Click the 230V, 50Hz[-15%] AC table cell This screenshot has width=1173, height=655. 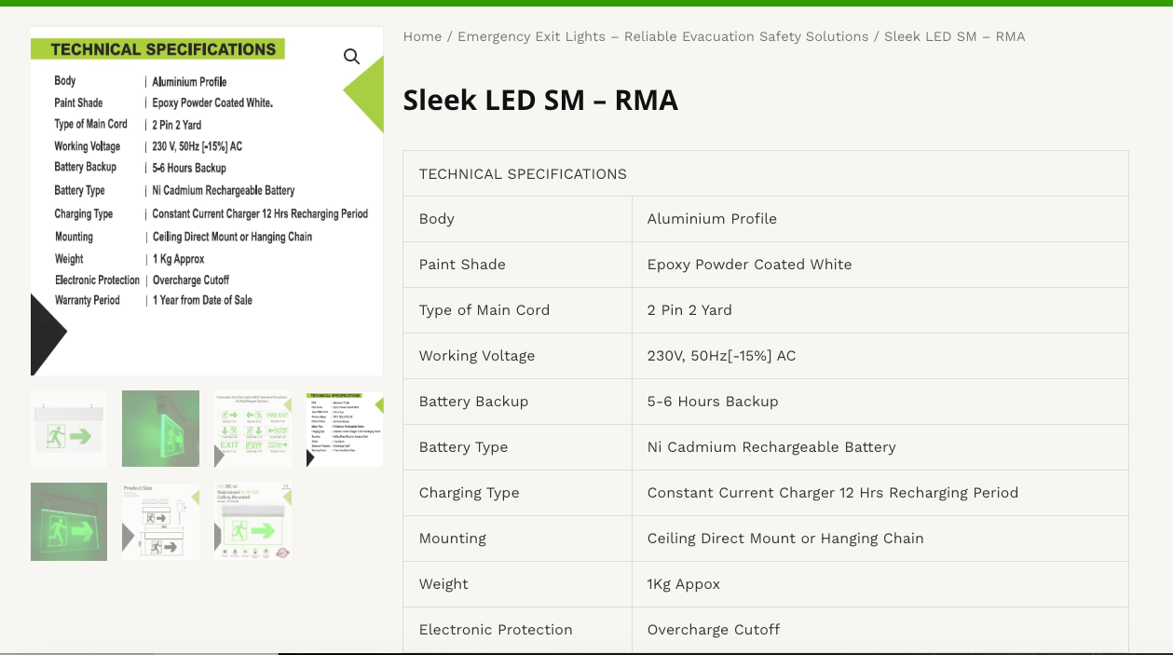point(880,356)
